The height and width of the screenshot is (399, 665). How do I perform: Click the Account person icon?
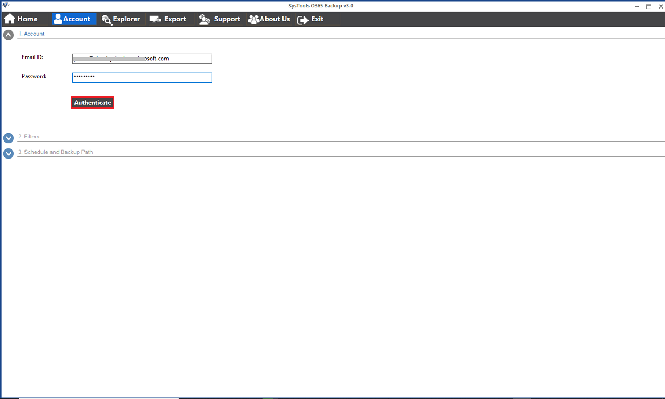click(58, 19)
